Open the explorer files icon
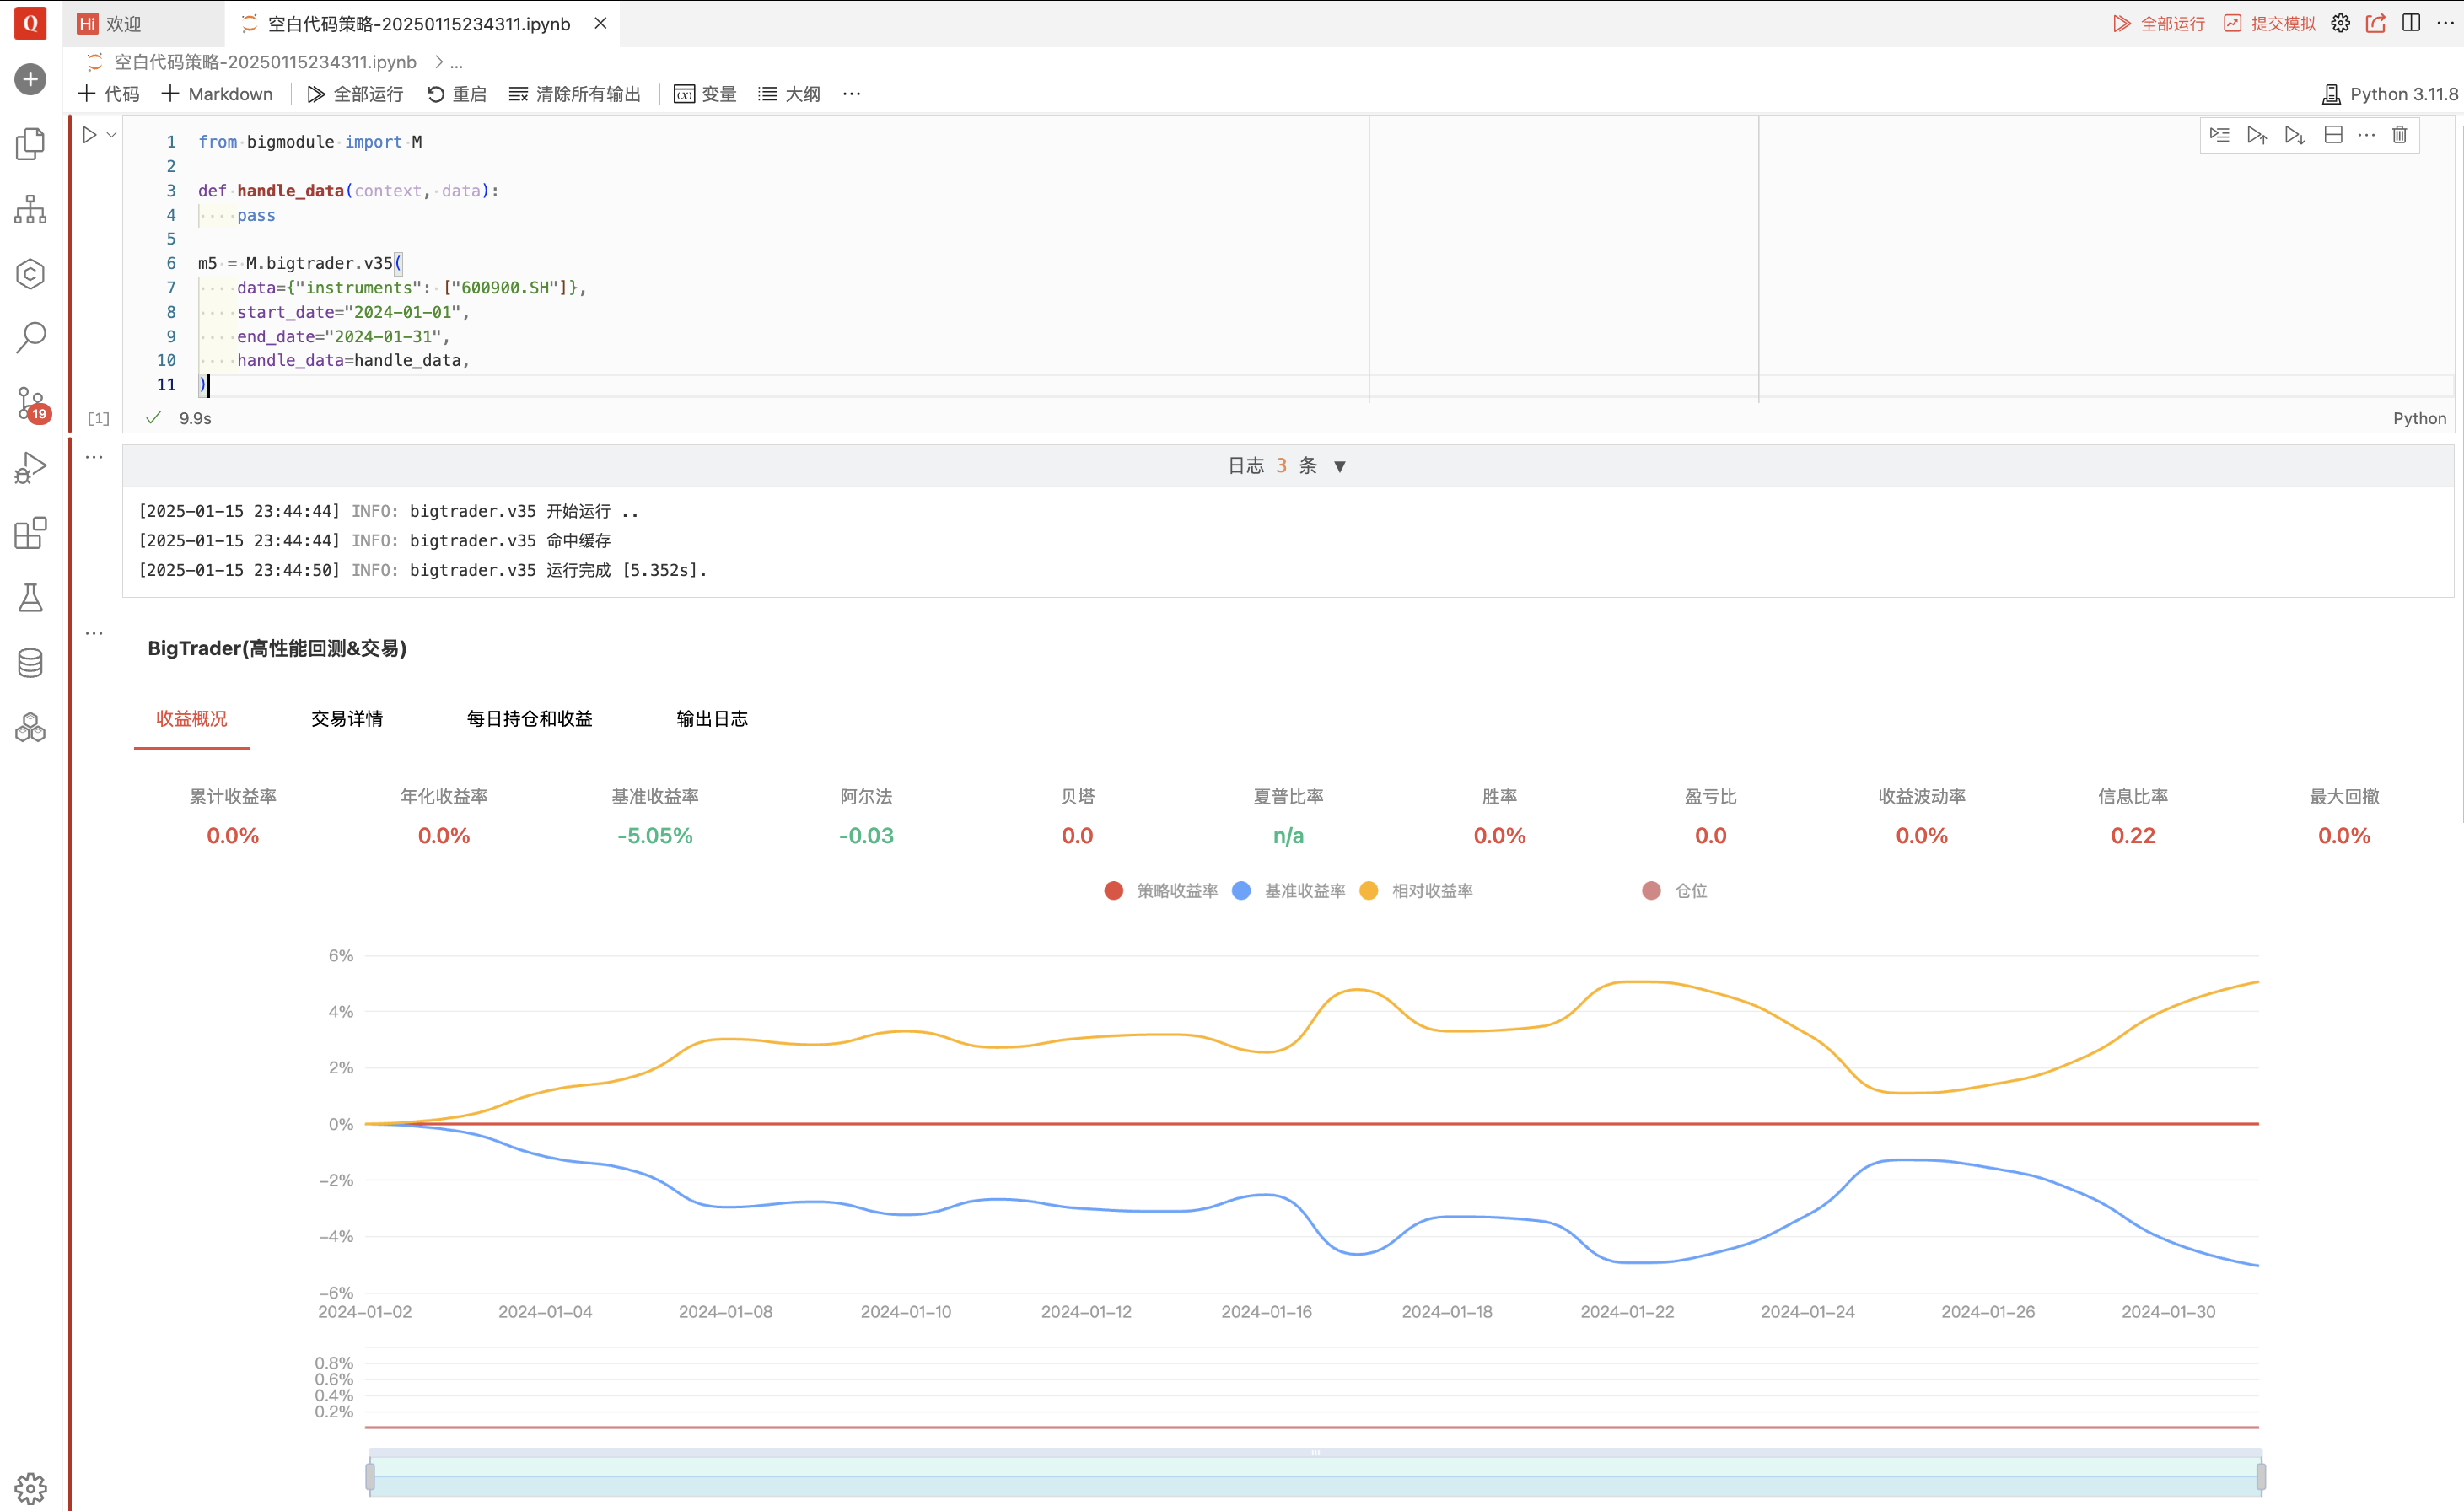The width and height of the screenshot is (2464, 1511). (x=31, y=144)
